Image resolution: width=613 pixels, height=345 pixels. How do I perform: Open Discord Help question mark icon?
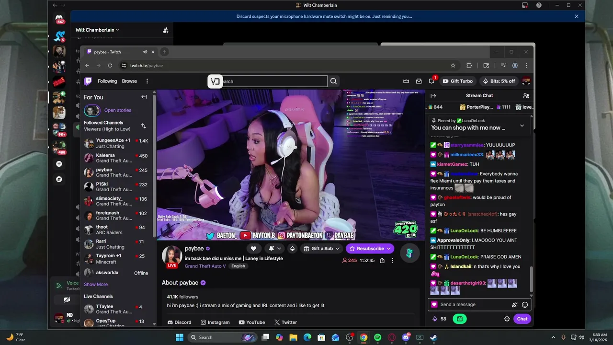(x=539, y=5)
